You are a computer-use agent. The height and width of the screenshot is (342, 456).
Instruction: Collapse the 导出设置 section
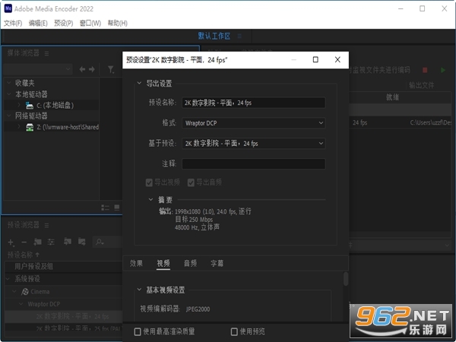point(139,83)
